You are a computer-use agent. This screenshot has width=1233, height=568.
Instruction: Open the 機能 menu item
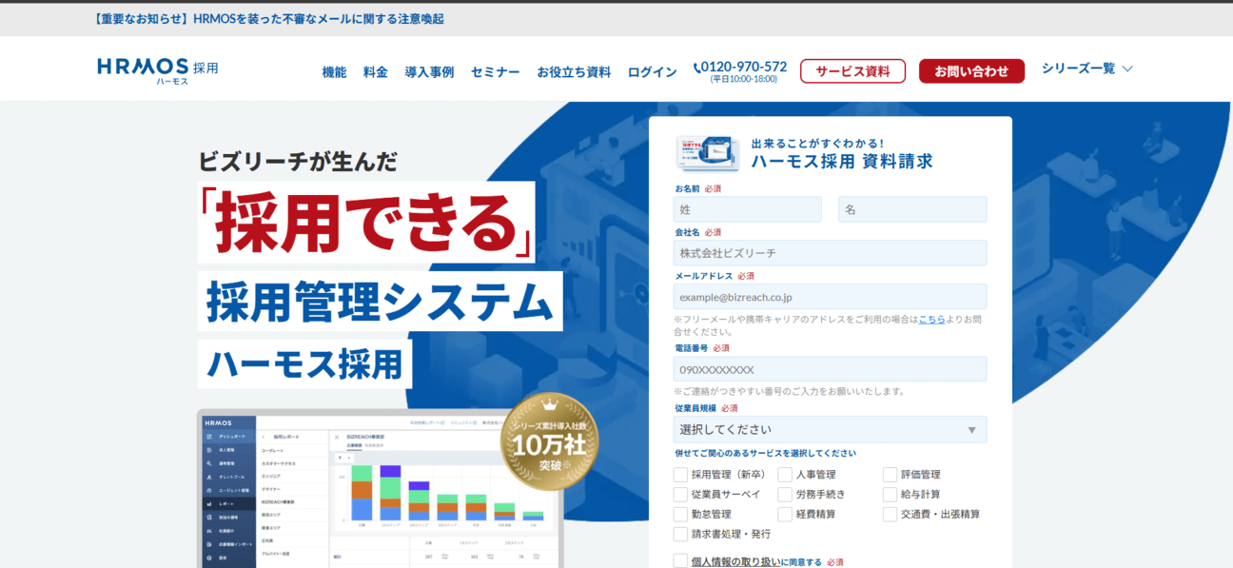334,72
